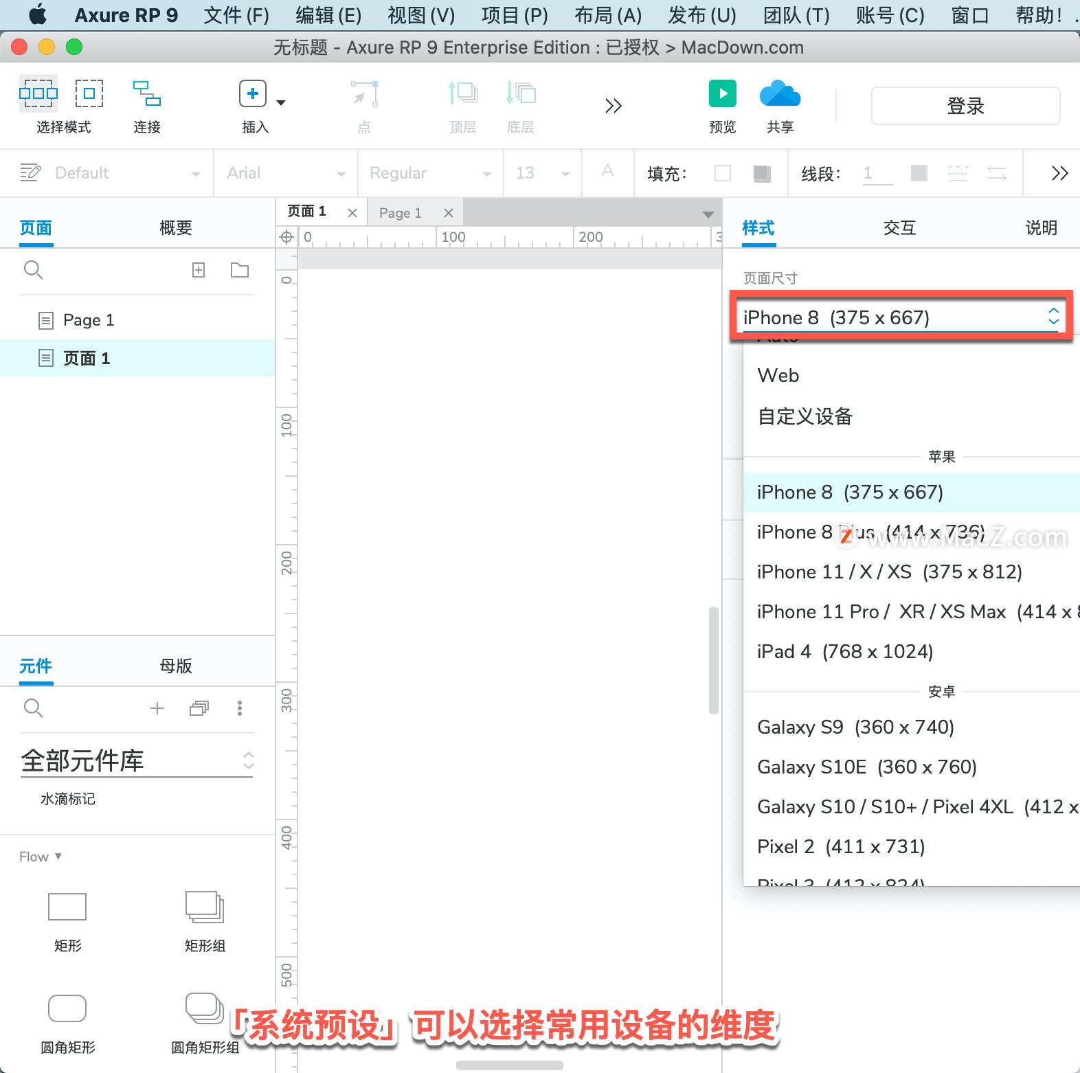The image size is (1080, 1073).
Task: Activate the contained selection mode icon
Action: pos(89,93)
